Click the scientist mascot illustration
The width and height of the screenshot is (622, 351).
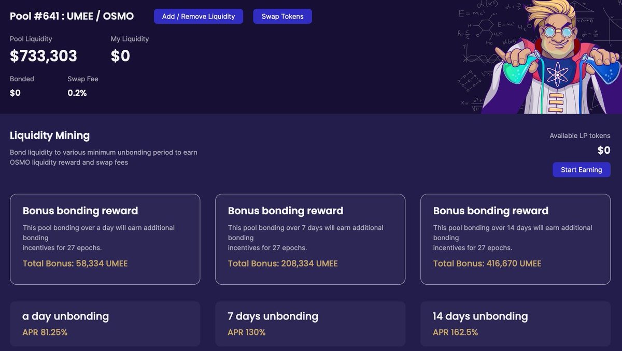tap(560, 57)
